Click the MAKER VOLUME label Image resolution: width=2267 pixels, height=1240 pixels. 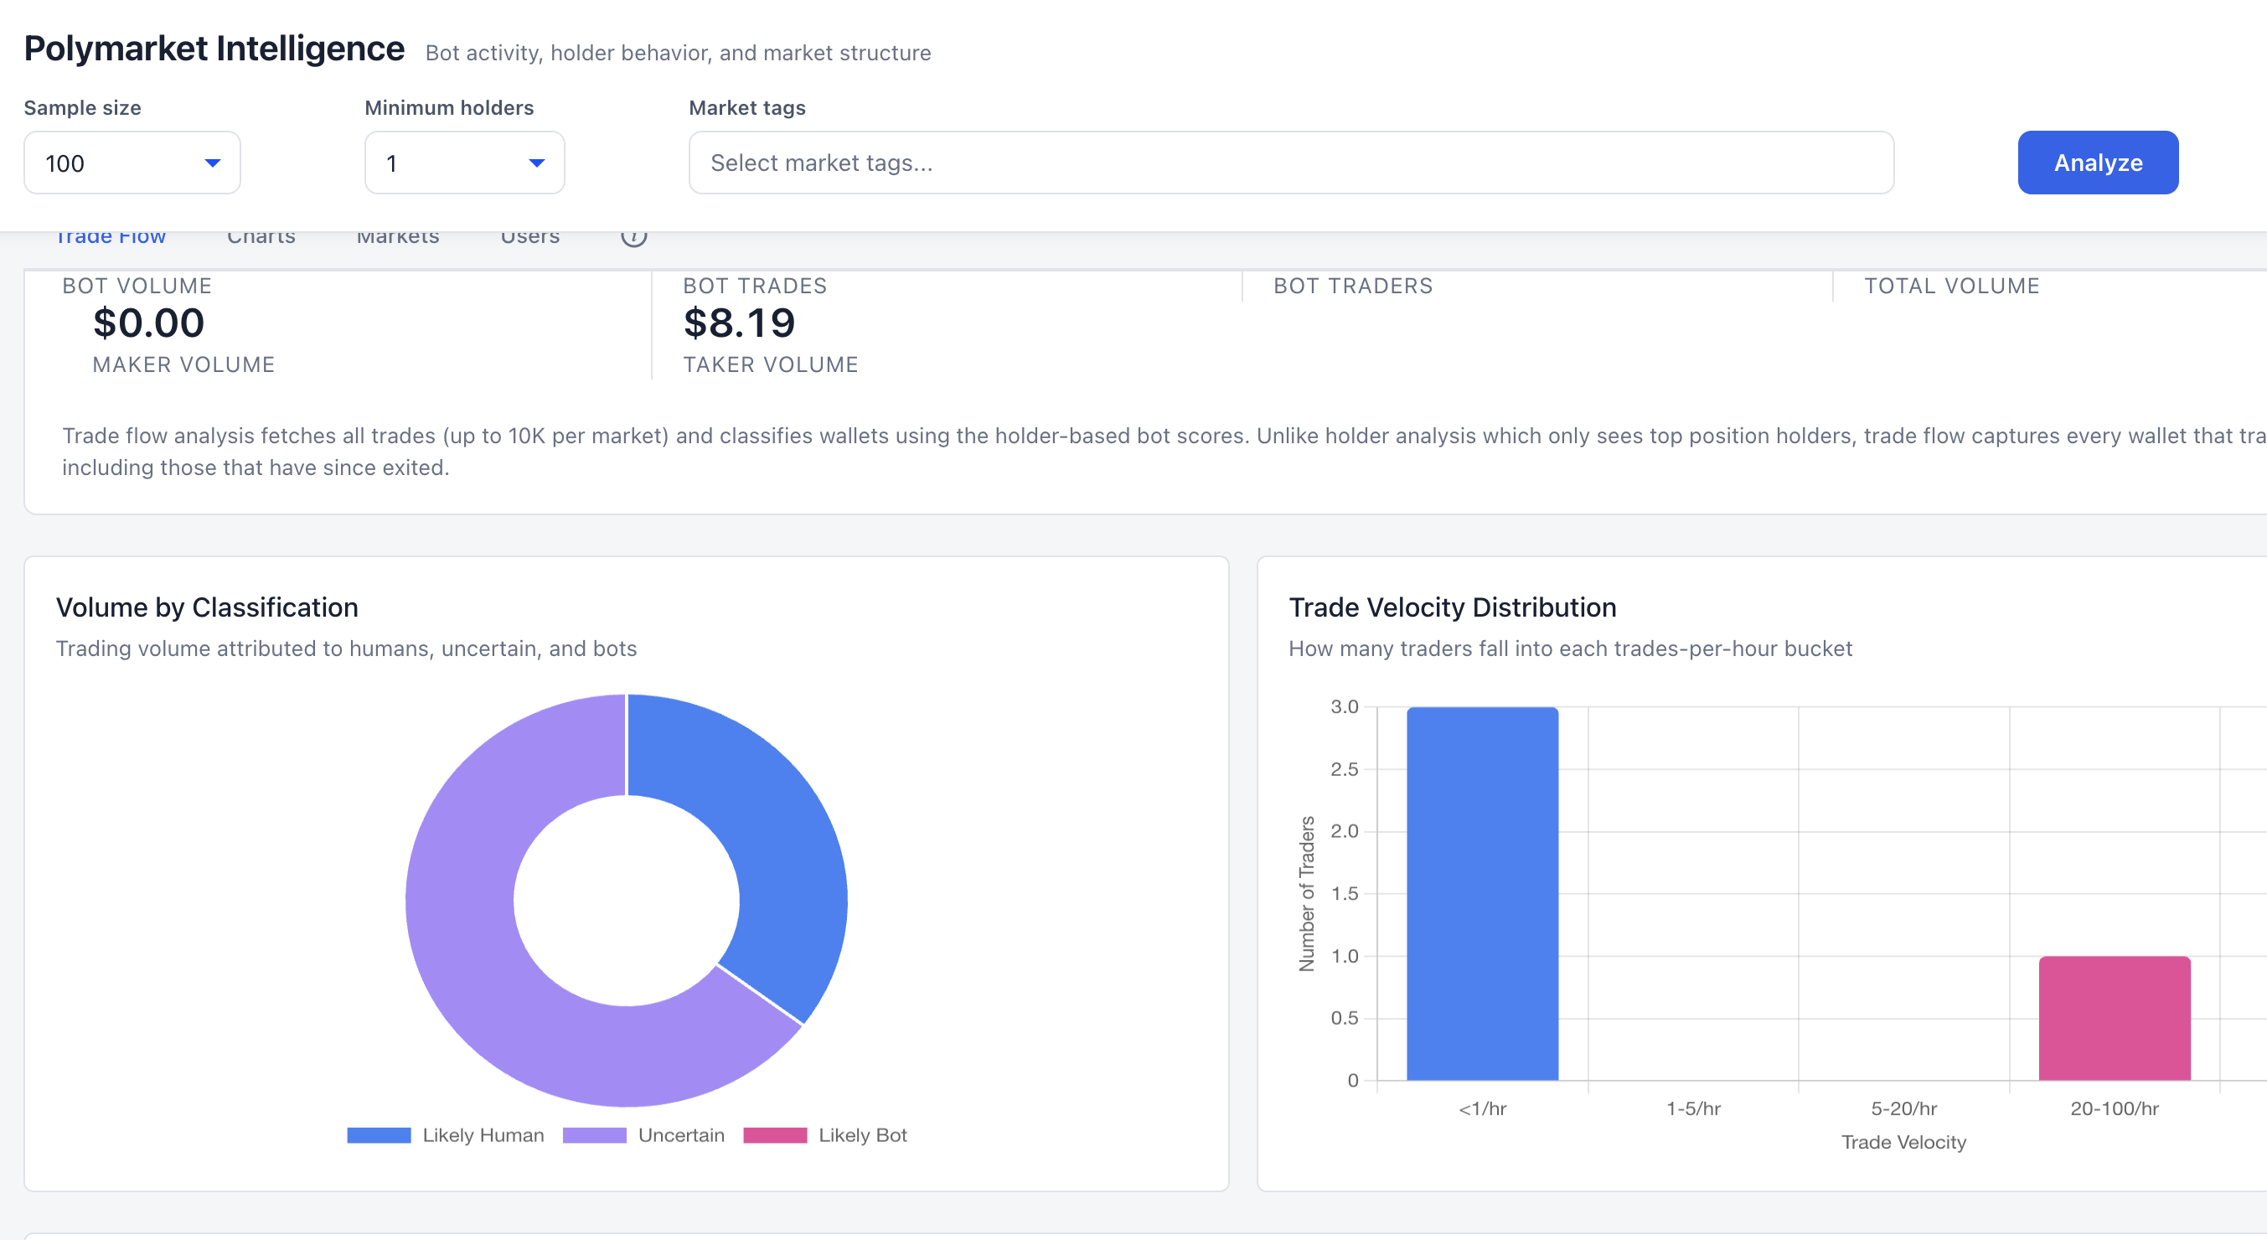pos(184,364)
